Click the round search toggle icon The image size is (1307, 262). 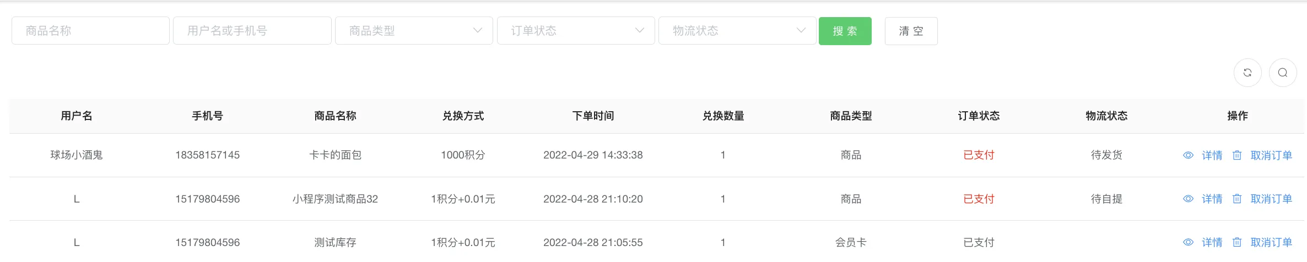pos(1283,73)
